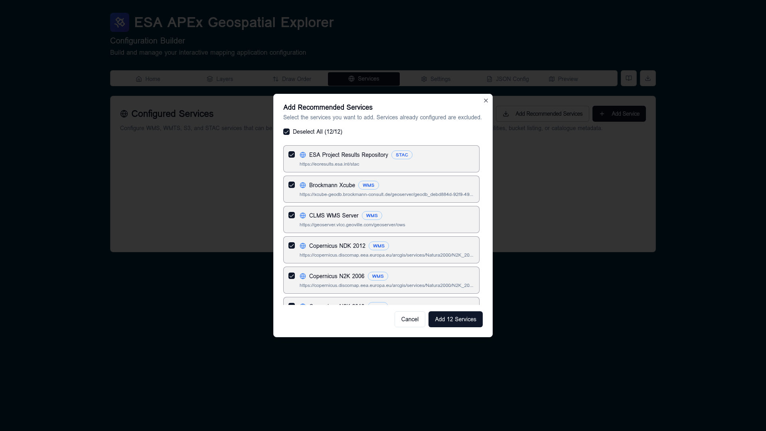This screenshot has height=431, width=766.
Task: Select the Services tab
Action: tap(364, 79)
